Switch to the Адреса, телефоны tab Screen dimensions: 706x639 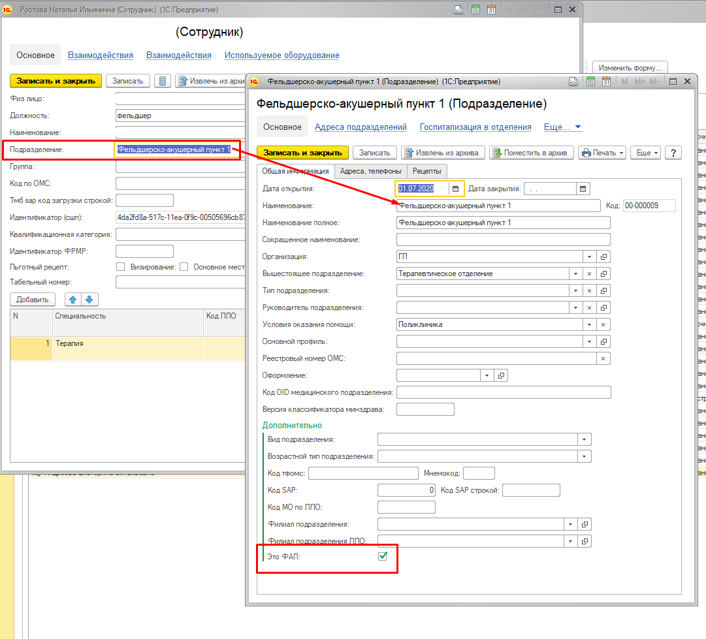[371, 171]
